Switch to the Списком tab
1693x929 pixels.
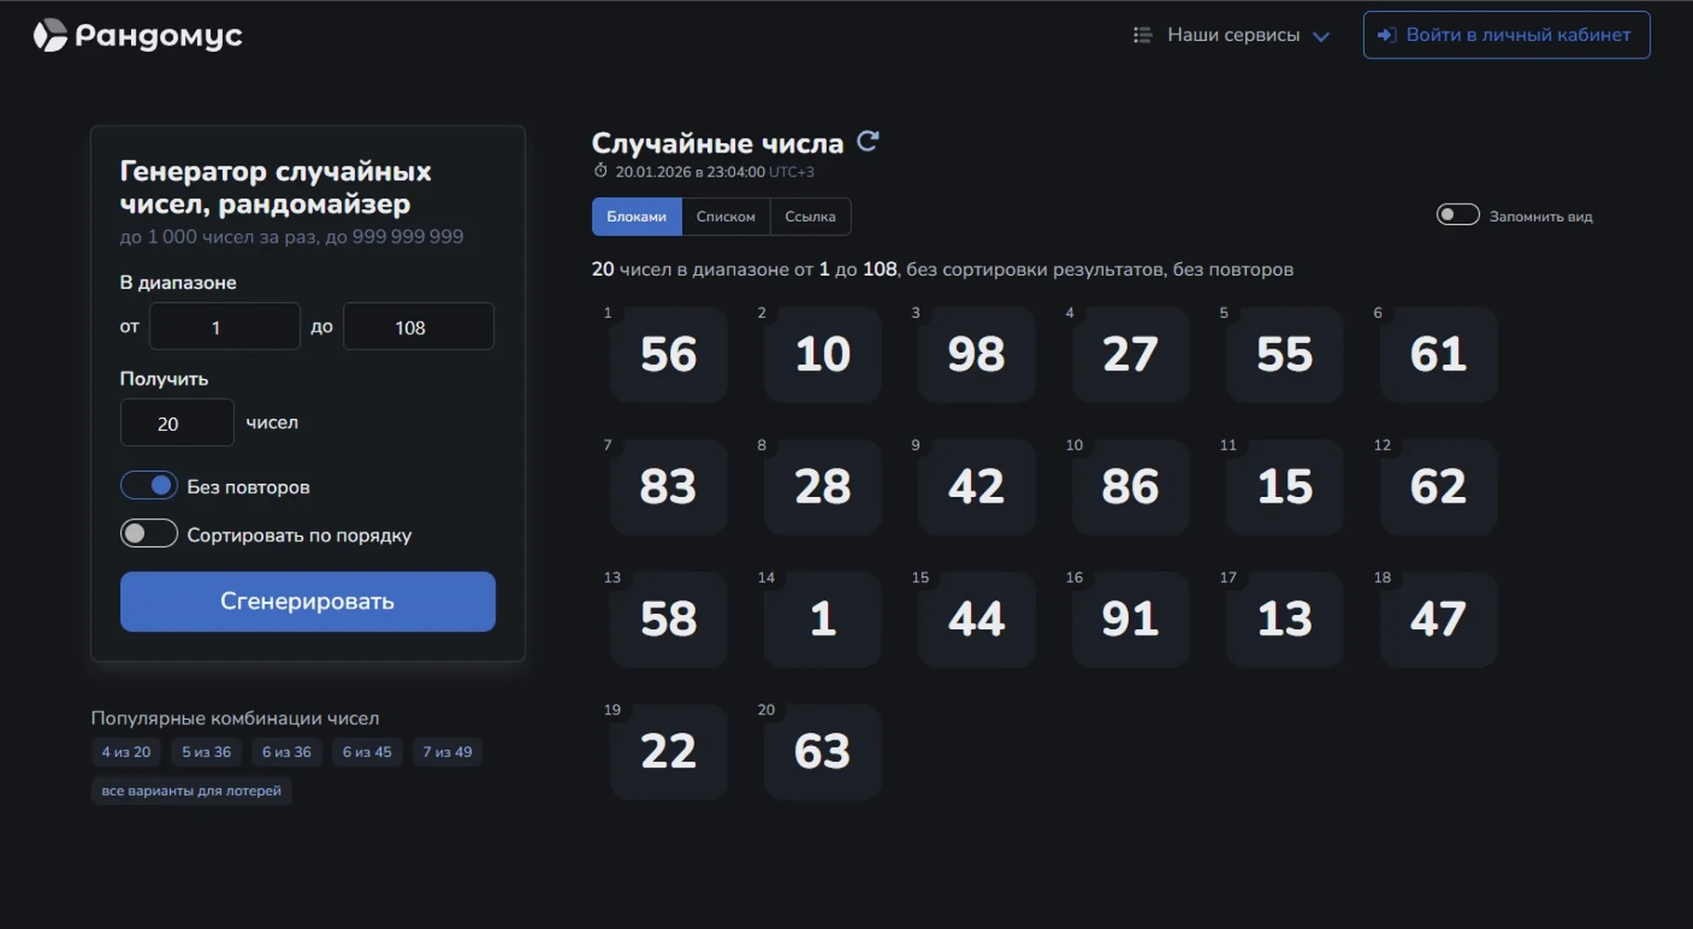coord(726,216)
